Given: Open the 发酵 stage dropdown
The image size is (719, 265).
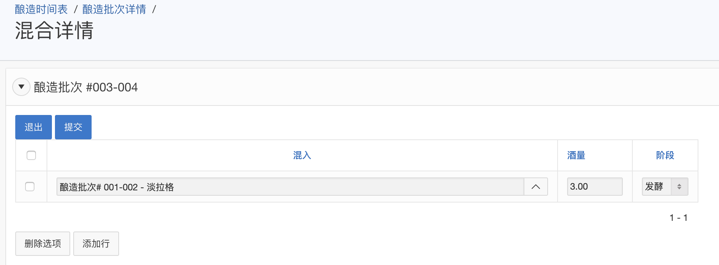Looking at the screenshot, I should (x=656, y=187).
